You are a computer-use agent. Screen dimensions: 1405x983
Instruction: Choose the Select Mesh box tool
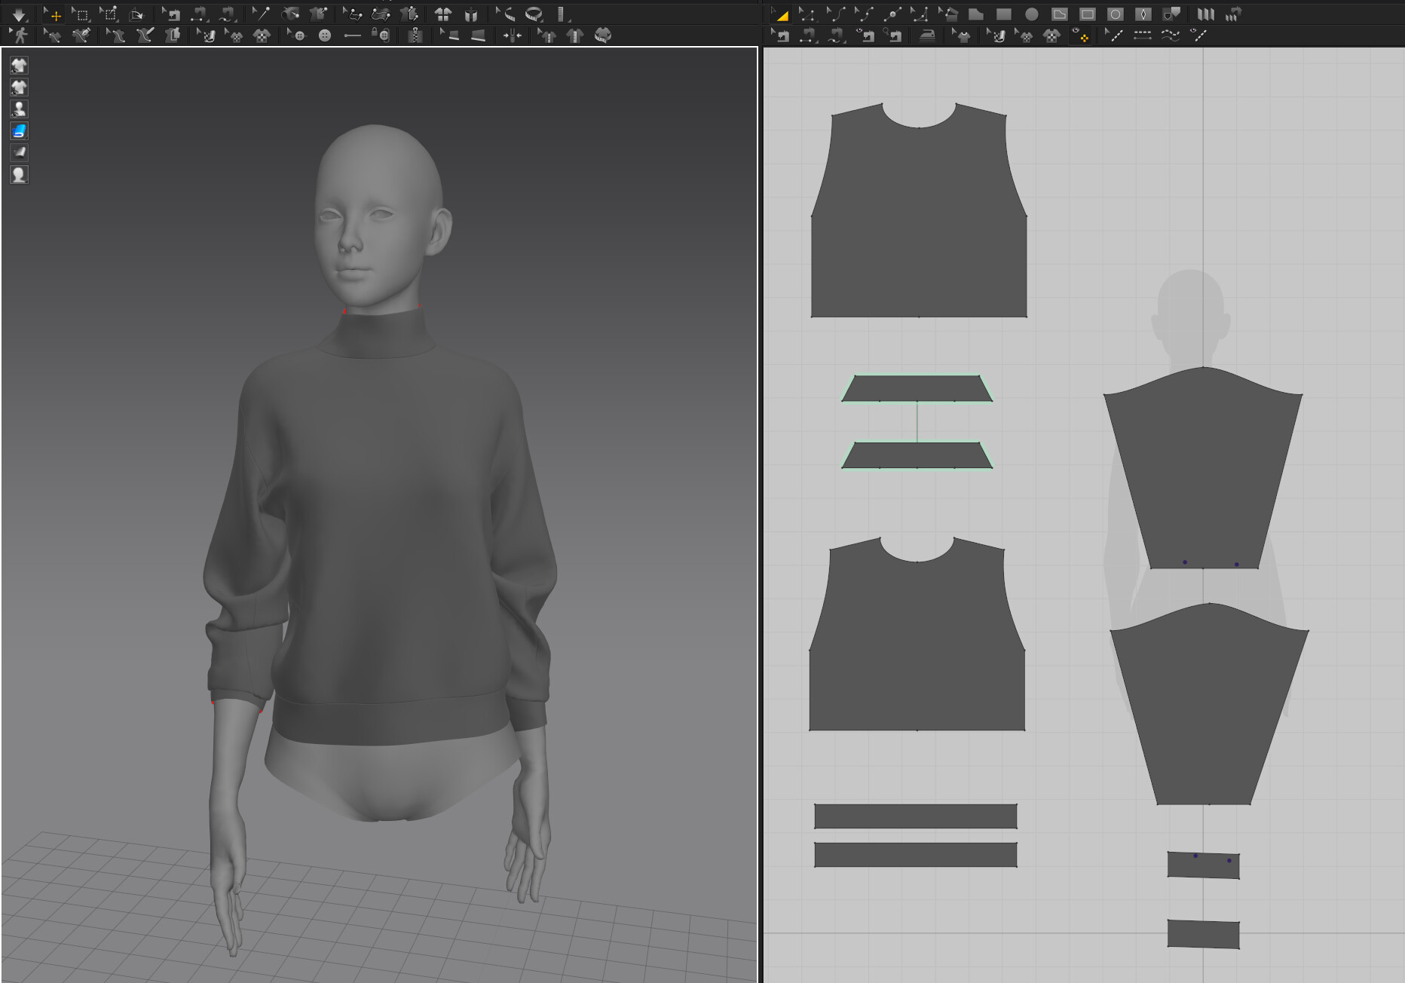click(80, 14)
